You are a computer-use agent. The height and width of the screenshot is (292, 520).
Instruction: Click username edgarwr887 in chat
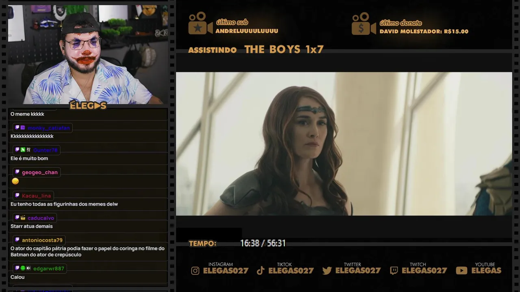pos(49,268)
